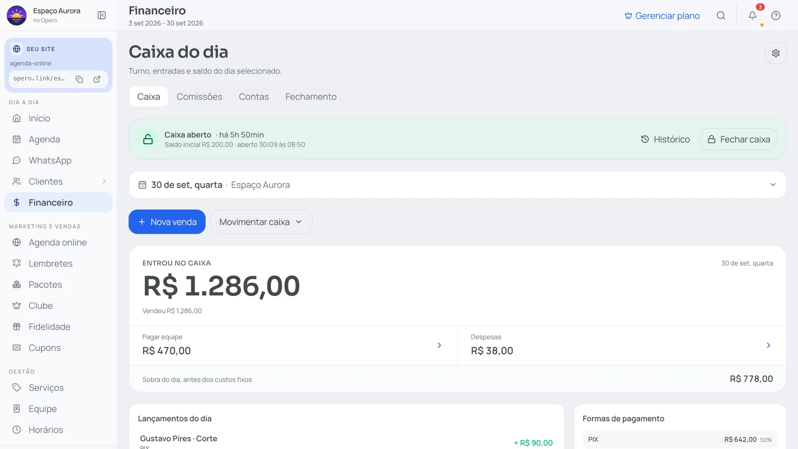This screenshot has width=798, height=449.
Task: Open Pagar equipe details chevron
Action: (439, 345)
